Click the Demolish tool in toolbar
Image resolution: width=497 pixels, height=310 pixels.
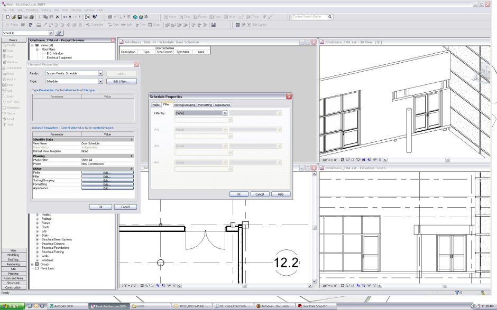pos(95,25)
